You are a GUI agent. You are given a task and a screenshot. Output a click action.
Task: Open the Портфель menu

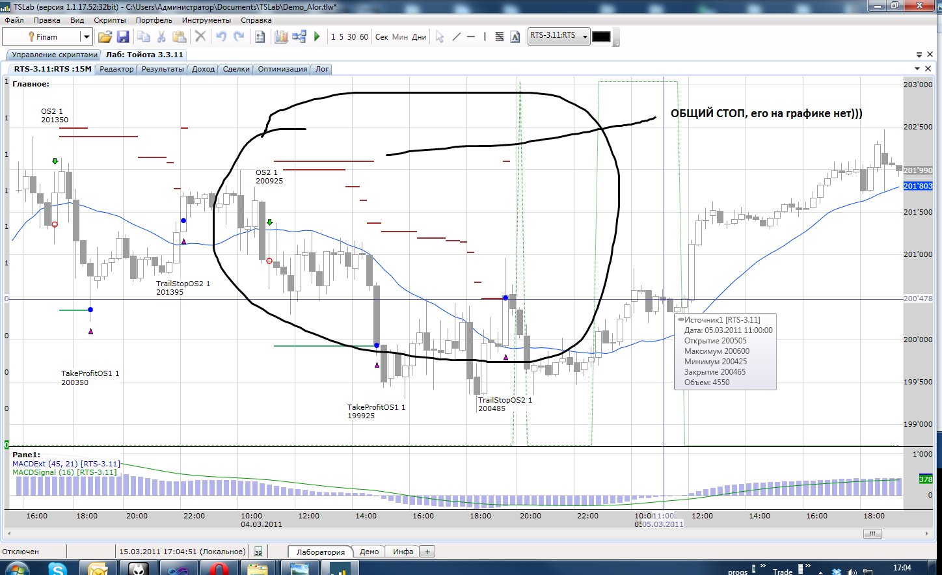(x=154, y=20)
